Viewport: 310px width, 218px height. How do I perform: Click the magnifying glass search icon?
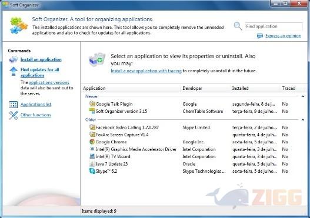pos(238,26)
